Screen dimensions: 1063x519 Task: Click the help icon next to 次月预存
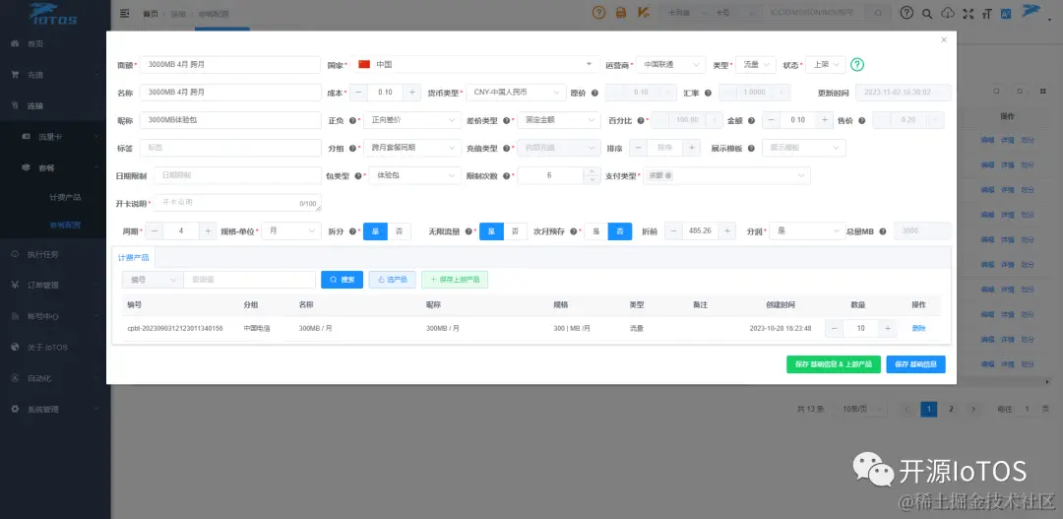coord(573,231)
